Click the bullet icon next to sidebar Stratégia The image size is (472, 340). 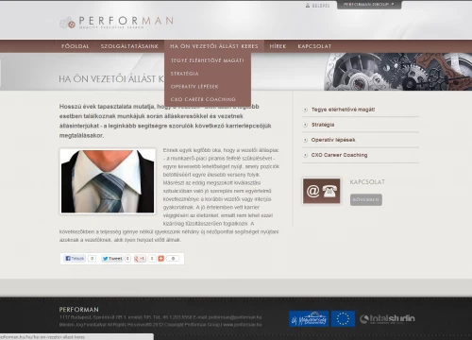click(x=305, y=125)
